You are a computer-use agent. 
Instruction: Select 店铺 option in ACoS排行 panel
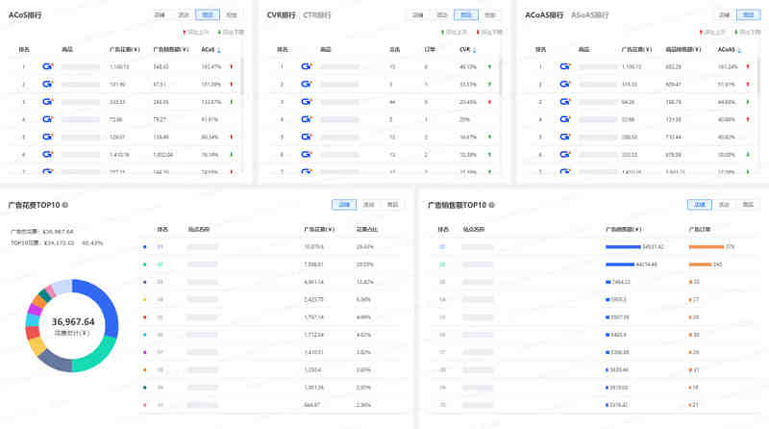[160, 15]
